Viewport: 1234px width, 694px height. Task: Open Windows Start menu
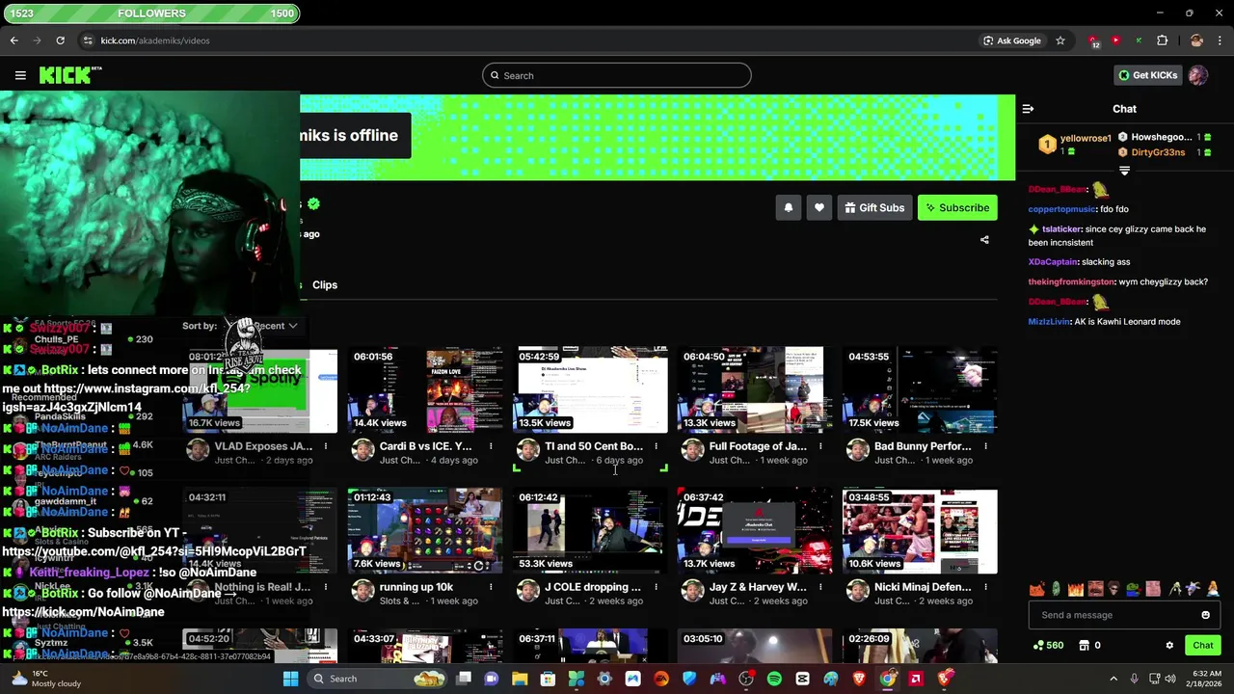tap(290, 679)
